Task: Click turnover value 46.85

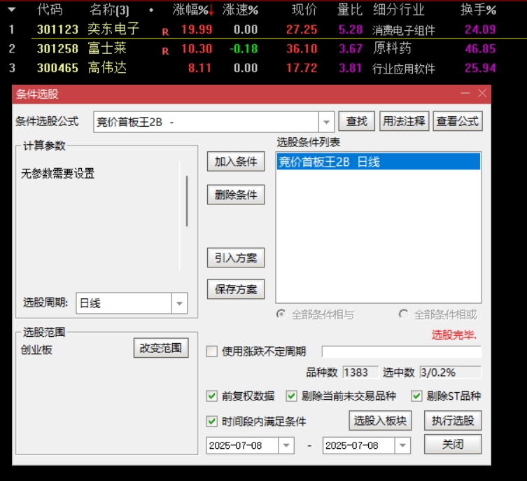Action: coord(480,49)
